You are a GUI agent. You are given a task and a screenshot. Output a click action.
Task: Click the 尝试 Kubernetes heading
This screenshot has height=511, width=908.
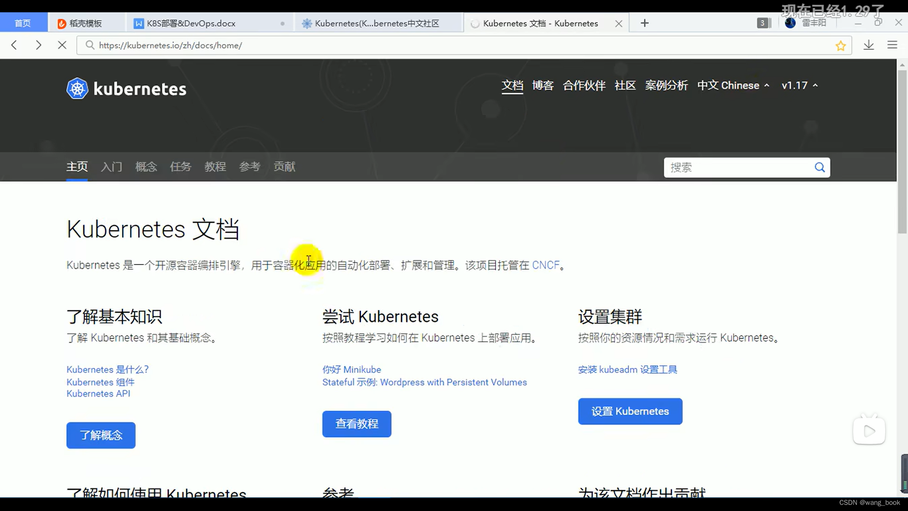point(380,317)
